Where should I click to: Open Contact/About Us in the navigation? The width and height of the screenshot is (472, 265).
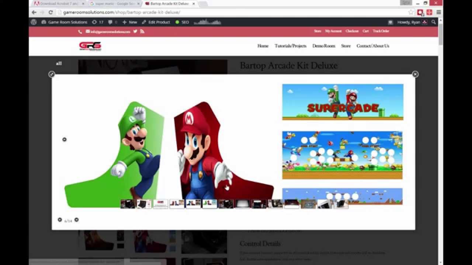[373, 46]
